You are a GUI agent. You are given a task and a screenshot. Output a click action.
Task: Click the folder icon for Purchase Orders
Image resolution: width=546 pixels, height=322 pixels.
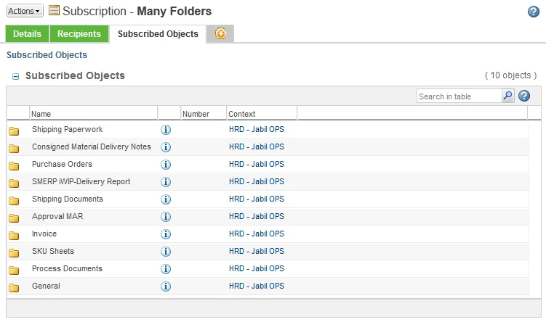[14, 165]
